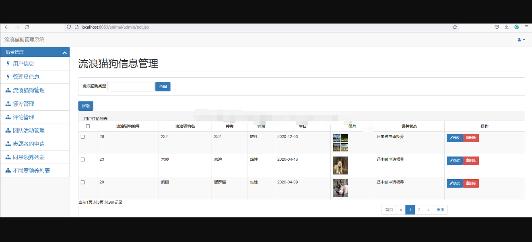Open the photo thumbnail of 凯丽

(340, 188)
